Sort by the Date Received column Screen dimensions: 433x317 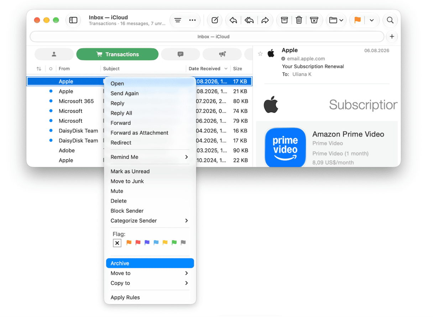coord(204,69)
